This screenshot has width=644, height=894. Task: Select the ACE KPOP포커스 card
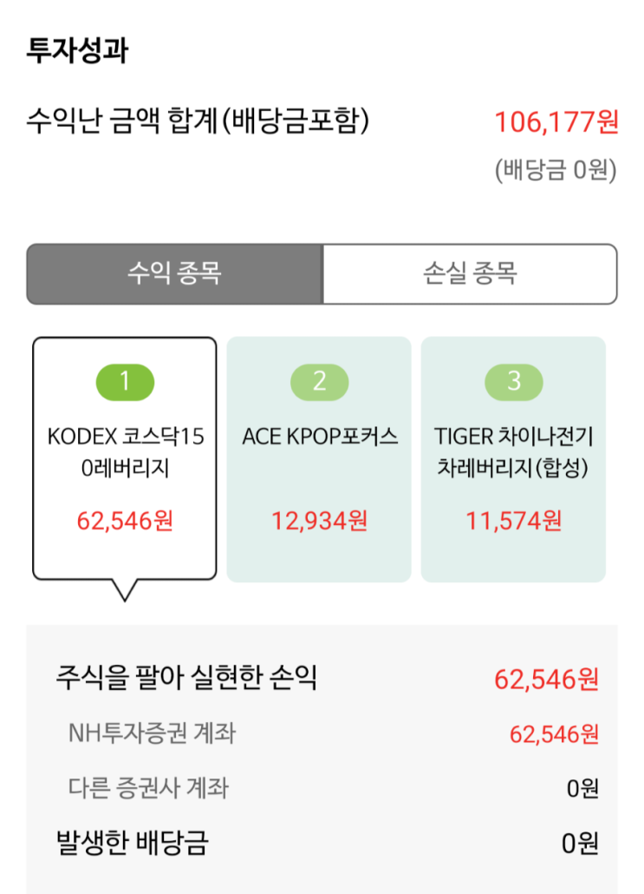click(319, 459)
